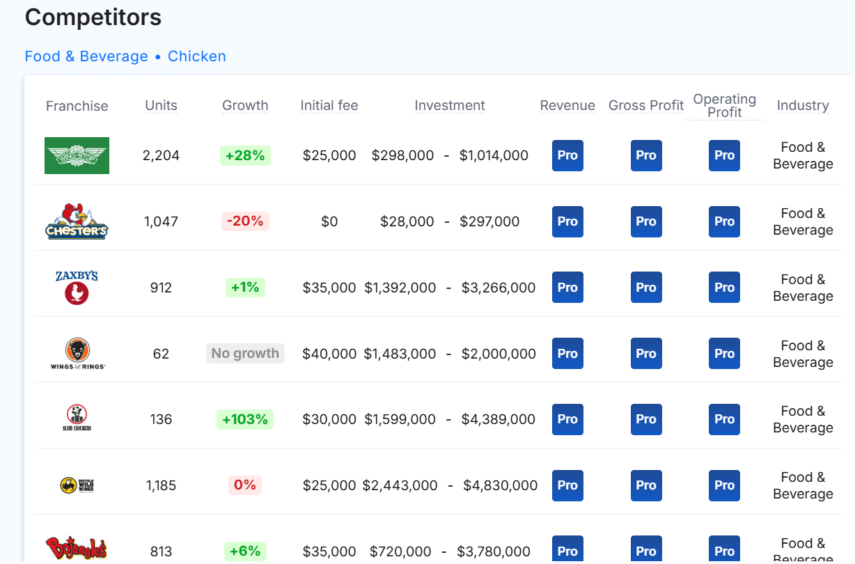
Task: Click the $30,000 initial fee value
Action: [329, 419]
